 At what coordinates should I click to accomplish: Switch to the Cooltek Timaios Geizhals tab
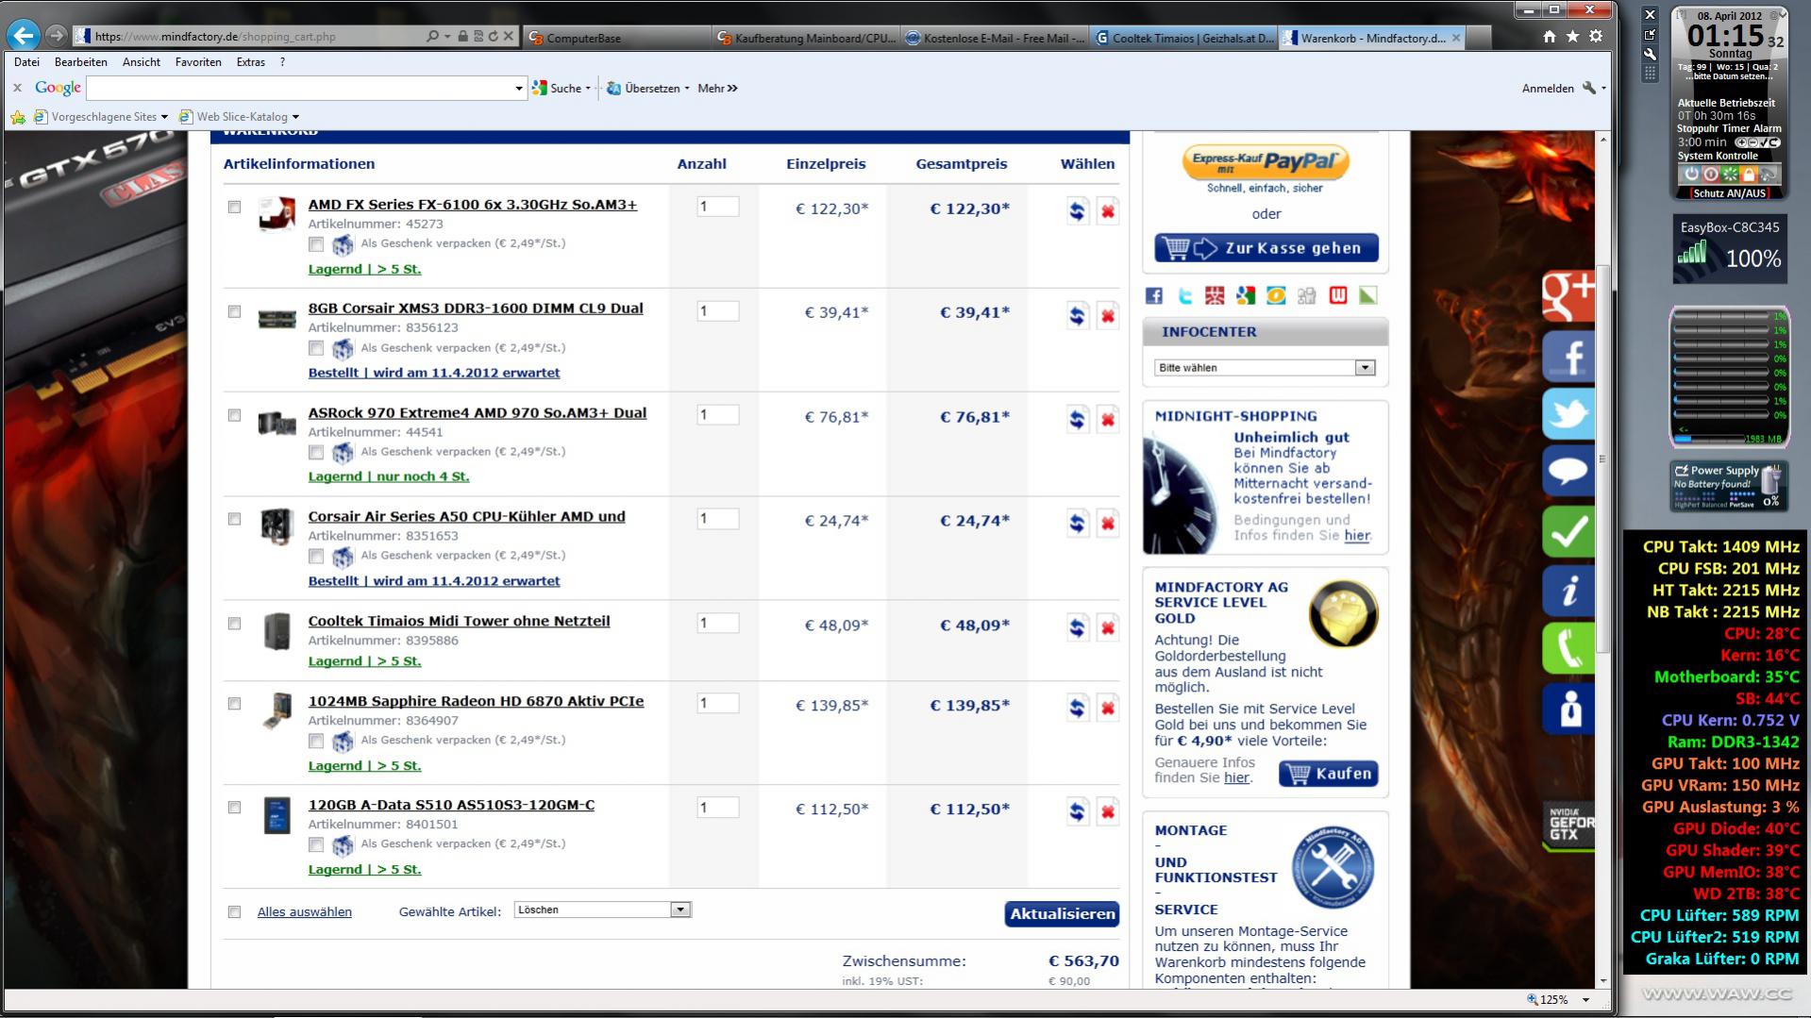1183,38
